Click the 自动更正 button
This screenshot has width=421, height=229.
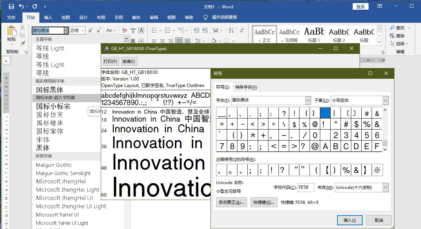[x=231, y=202]
